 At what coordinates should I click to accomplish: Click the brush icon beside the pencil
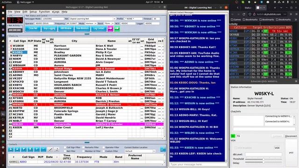pos(57,149)
